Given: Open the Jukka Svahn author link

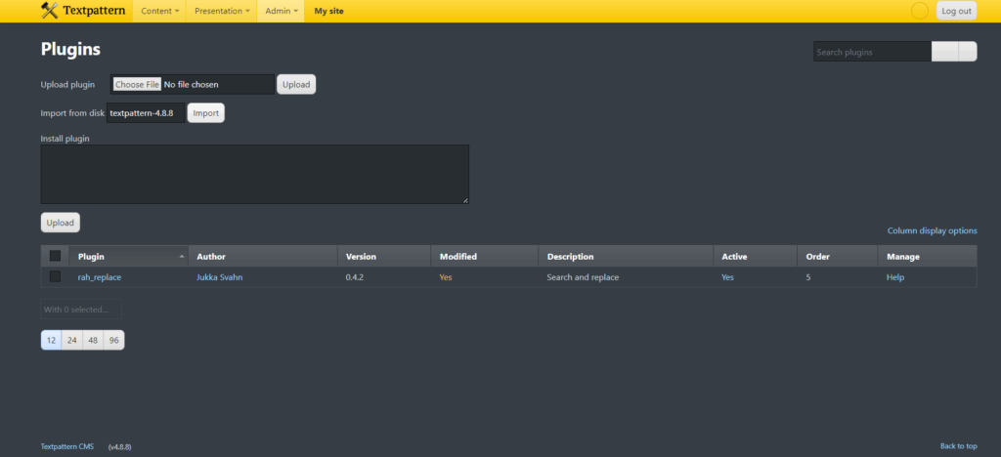Looking at the screenshot, I should click(x=220, y=277).
